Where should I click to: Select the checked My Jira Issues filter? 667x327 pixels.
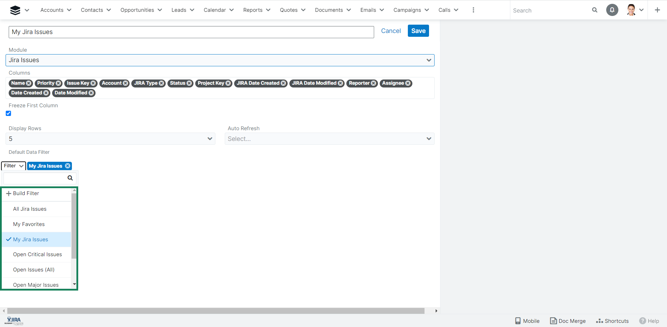36,240
